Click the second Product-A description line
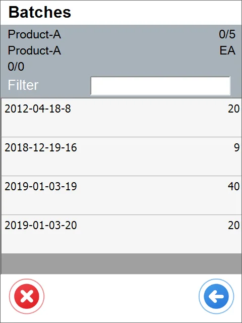The width and height of the screenshot is (242, 323). click(x=34, y=50)
